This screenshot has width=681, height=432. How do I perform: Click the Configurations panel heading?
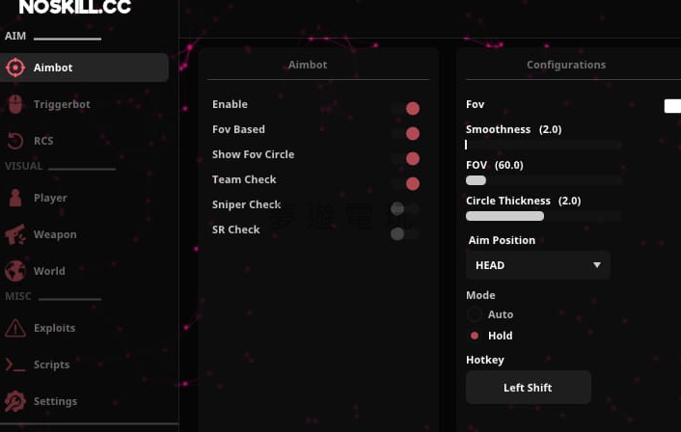[566, 65]
